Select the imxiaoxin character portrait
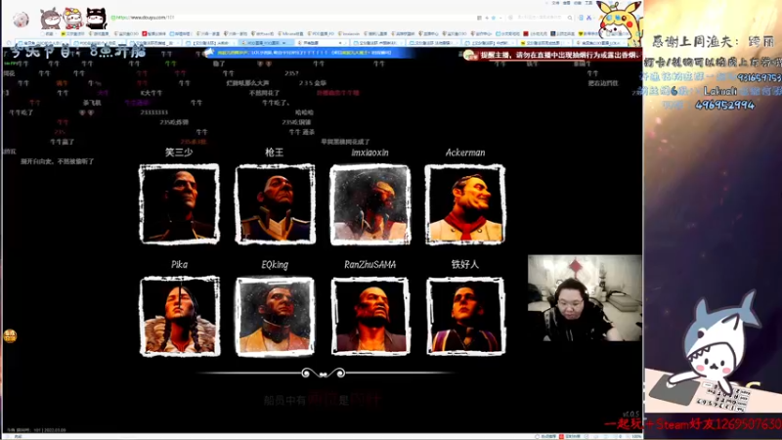Viewport: 782px width, 440px height. pos(370,204)
